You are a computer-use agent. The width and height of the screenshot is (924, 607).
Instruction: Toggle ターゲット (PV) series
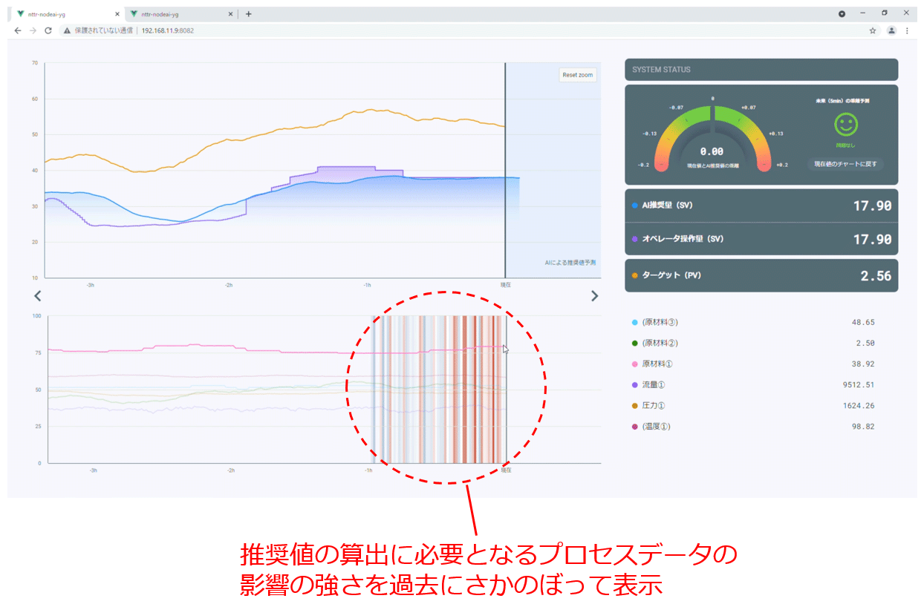[761, 275]
